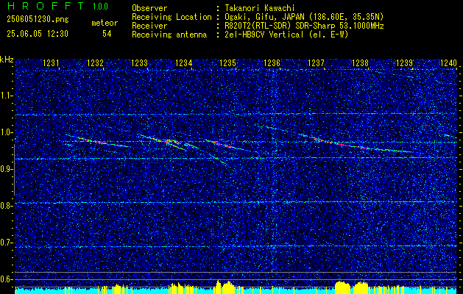Click the "Receiving antenna" label

(169, 35)
